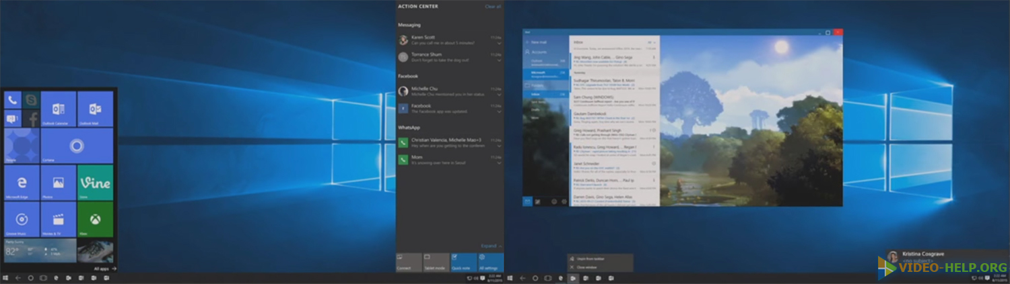Click the Quick note action tile
The image size is (1010, 284).
pos(463,262)
